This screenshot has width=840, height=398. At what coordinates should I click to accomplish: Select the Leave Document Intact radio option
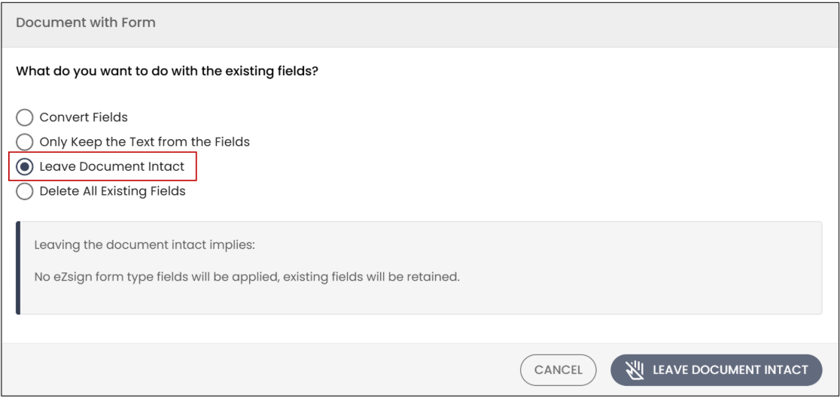25,166
